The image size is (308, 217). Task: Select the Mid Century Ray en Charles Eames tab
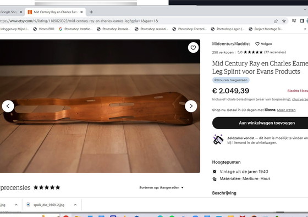pyautogui.click(x=56, y=12)
